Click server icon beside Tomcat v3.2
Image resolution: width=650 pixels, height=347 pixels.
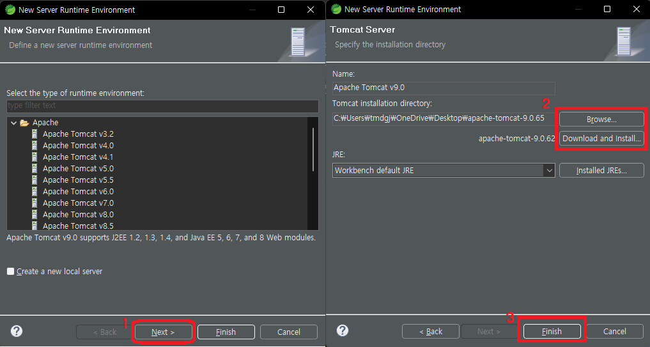[35, 134]
